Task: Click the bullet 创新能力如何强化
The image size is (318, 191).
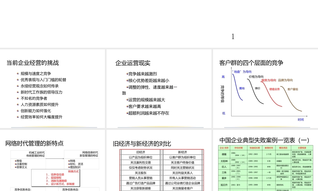Action: click(36, 111)
